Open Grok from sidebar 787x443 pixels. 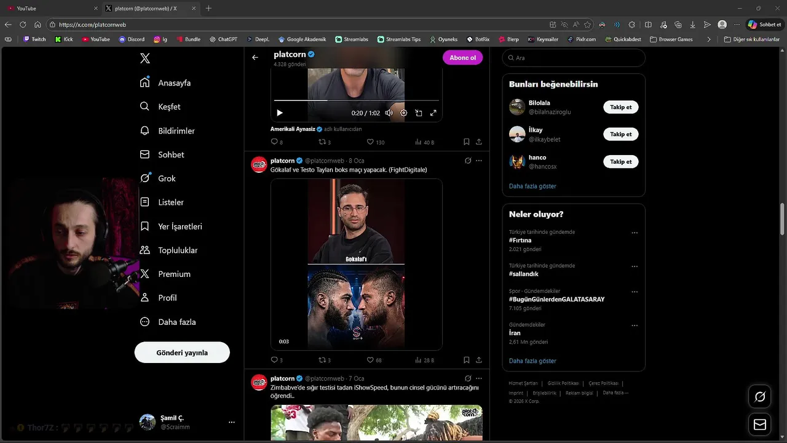tap(158, 178)
